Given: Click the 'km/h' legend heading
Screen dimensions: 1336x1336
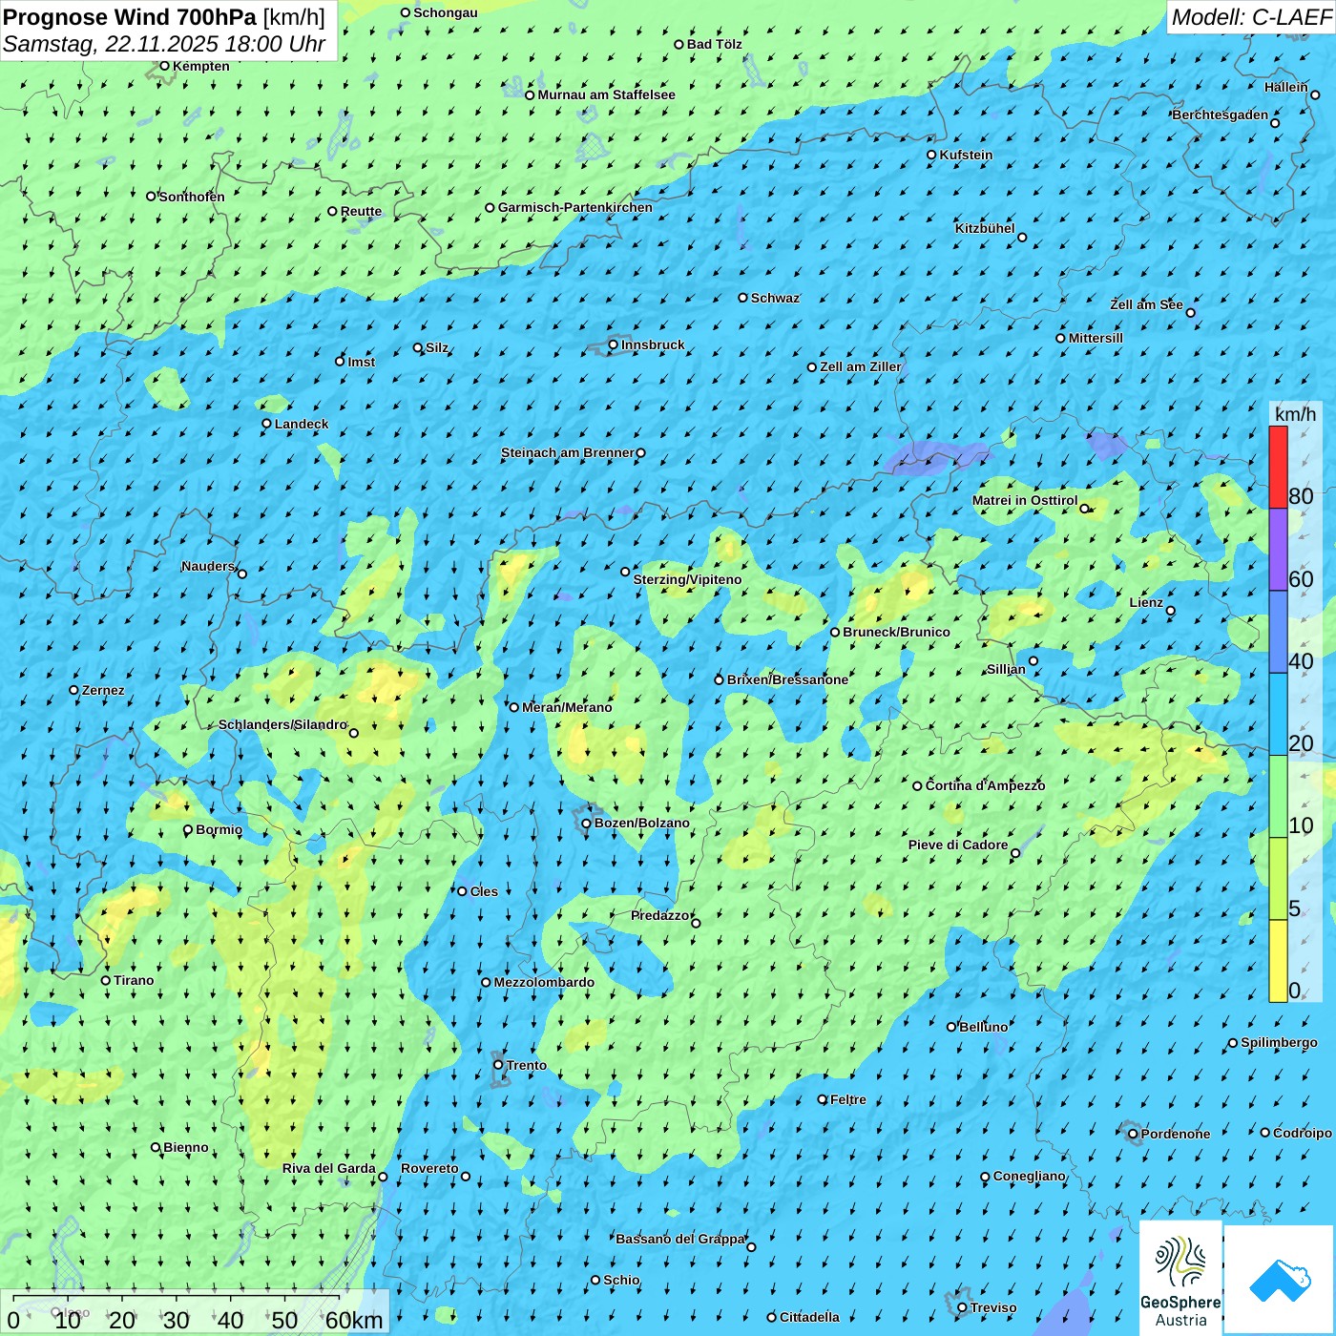Looking at the screenshot, I should 1295,414.
